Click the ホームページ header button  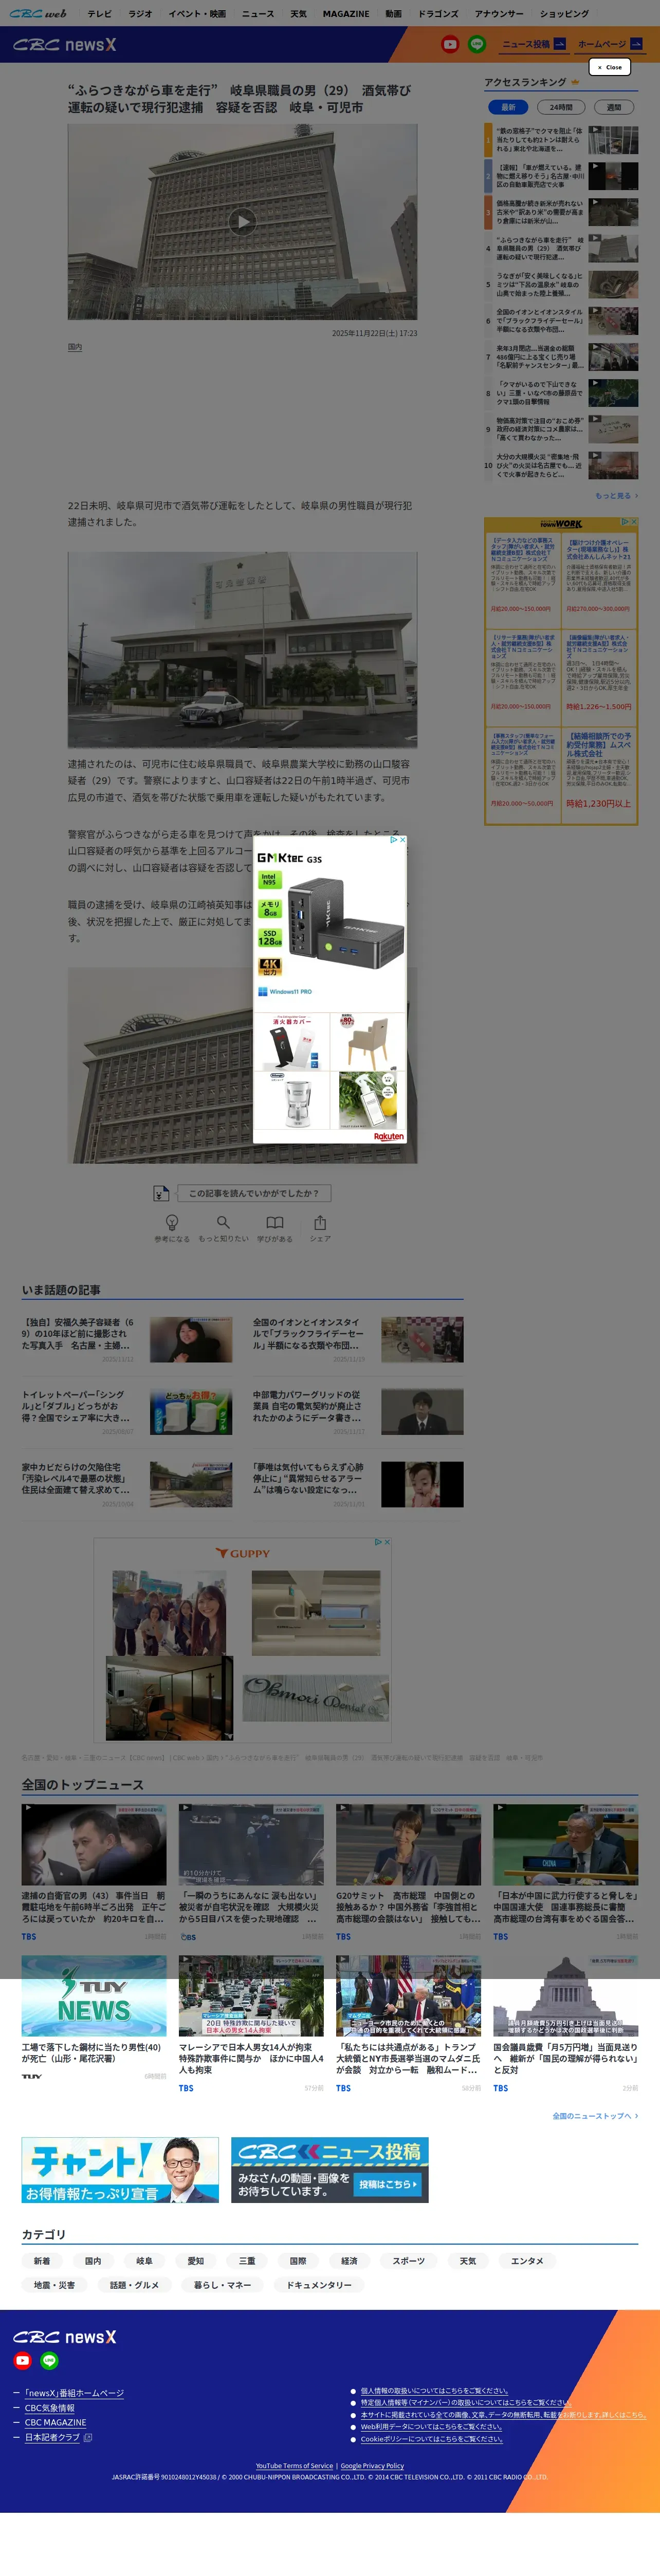pyautogui.click(x=610, y=44)
